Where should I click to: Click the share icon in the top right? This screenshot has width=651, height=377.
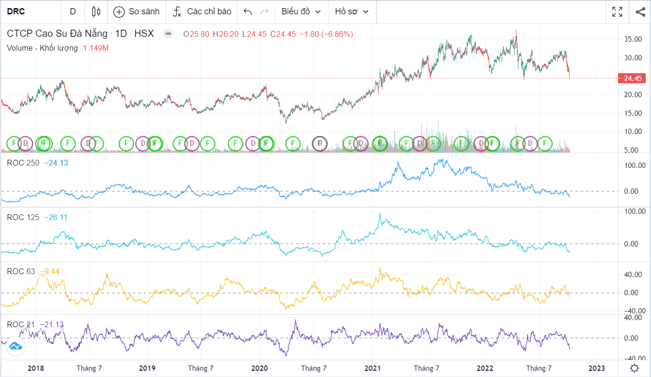point(640,12)
